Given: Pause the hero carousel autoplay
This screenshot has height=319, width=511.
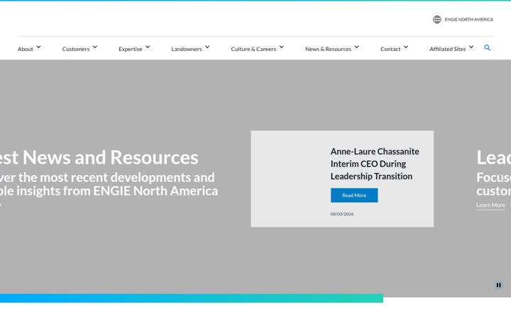Looking at the screenshot, I should point(499,285).
